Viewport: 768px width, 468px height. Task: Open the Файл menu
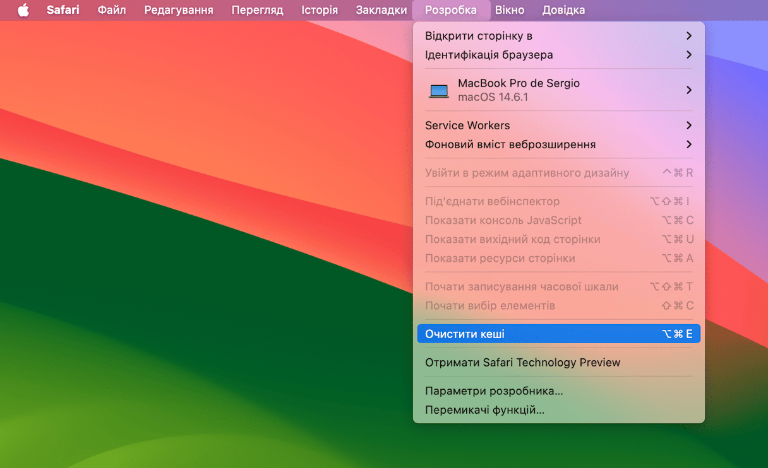pos(112,10)
